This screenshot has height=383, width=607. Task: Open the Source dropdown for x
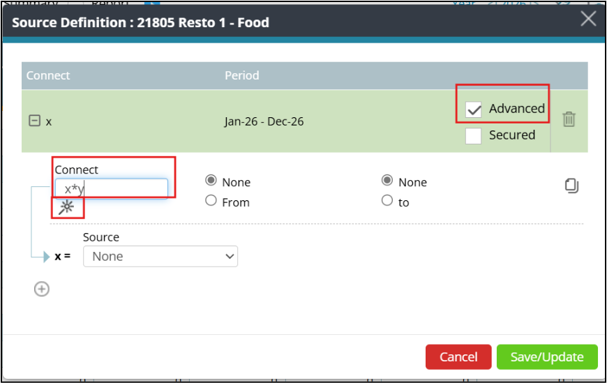click(x=160, y=256)
